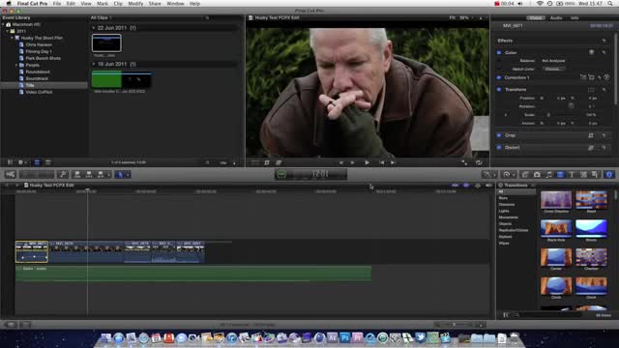Open the Titles browser T icon
The image size is (619, 348).
(572, 174)
